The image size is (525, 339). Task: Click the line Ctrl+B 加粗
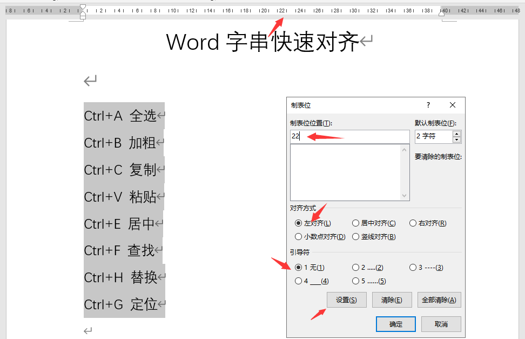[120, 143]
